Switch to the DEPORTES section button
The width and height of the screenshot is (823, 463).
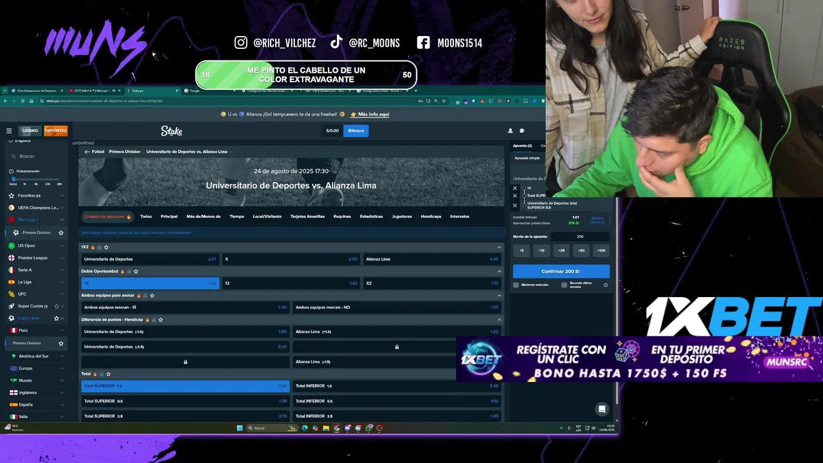[56, 131]
